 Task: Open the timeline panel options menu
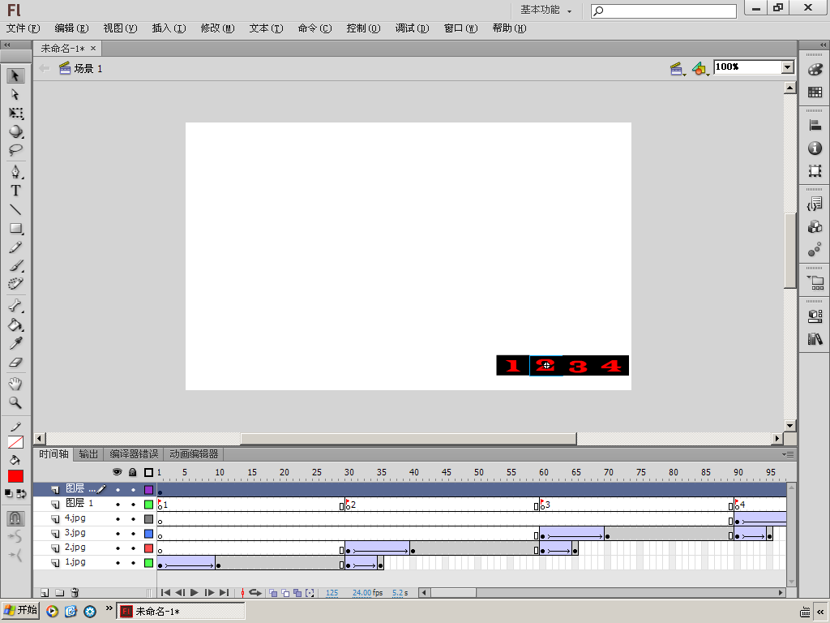point(788,454)
